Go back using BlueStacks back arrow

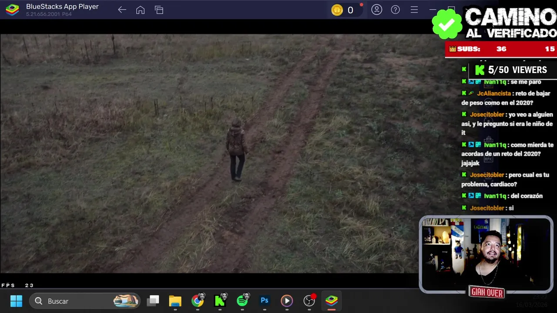pos(122,10)
